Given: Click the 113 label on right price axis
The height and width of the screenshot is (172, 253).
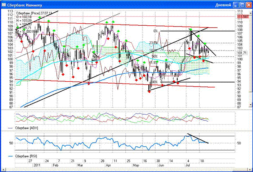Looking at the screenshot, I should [x=240, y=11].
